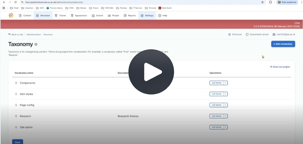The image size is (303, 144).
Task: Toggle Show row weights
Action: click(280, 67)
